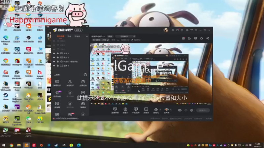
Task: Click the gift box icon above preview
Action: coord(183,38)
